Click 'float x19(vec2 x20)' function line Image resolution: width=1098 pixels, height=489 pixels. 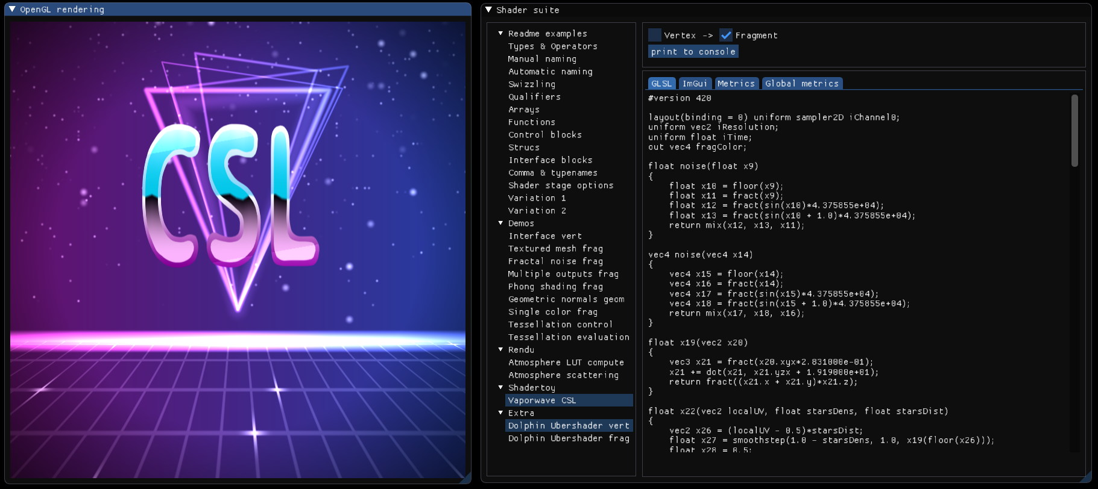[698, 343]
